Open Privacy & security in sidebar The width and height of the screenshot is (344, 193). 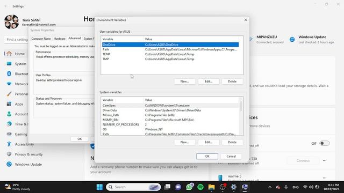point(25,154)
